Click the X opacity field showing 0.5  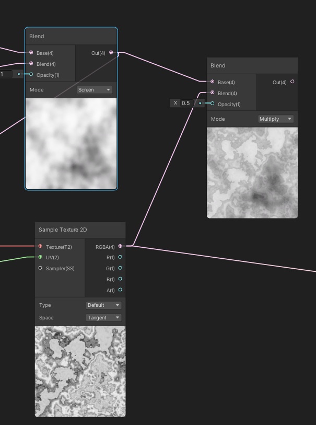(186, 104)
